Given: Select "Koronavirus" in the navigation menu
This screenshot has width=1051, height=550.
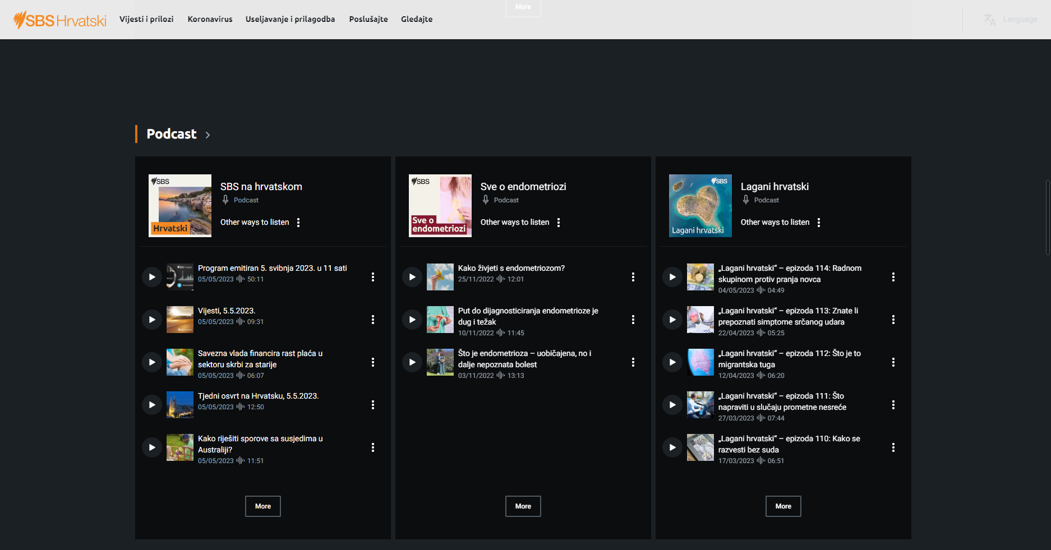Looking at the screenshot, I should click(x=210, y=19).
